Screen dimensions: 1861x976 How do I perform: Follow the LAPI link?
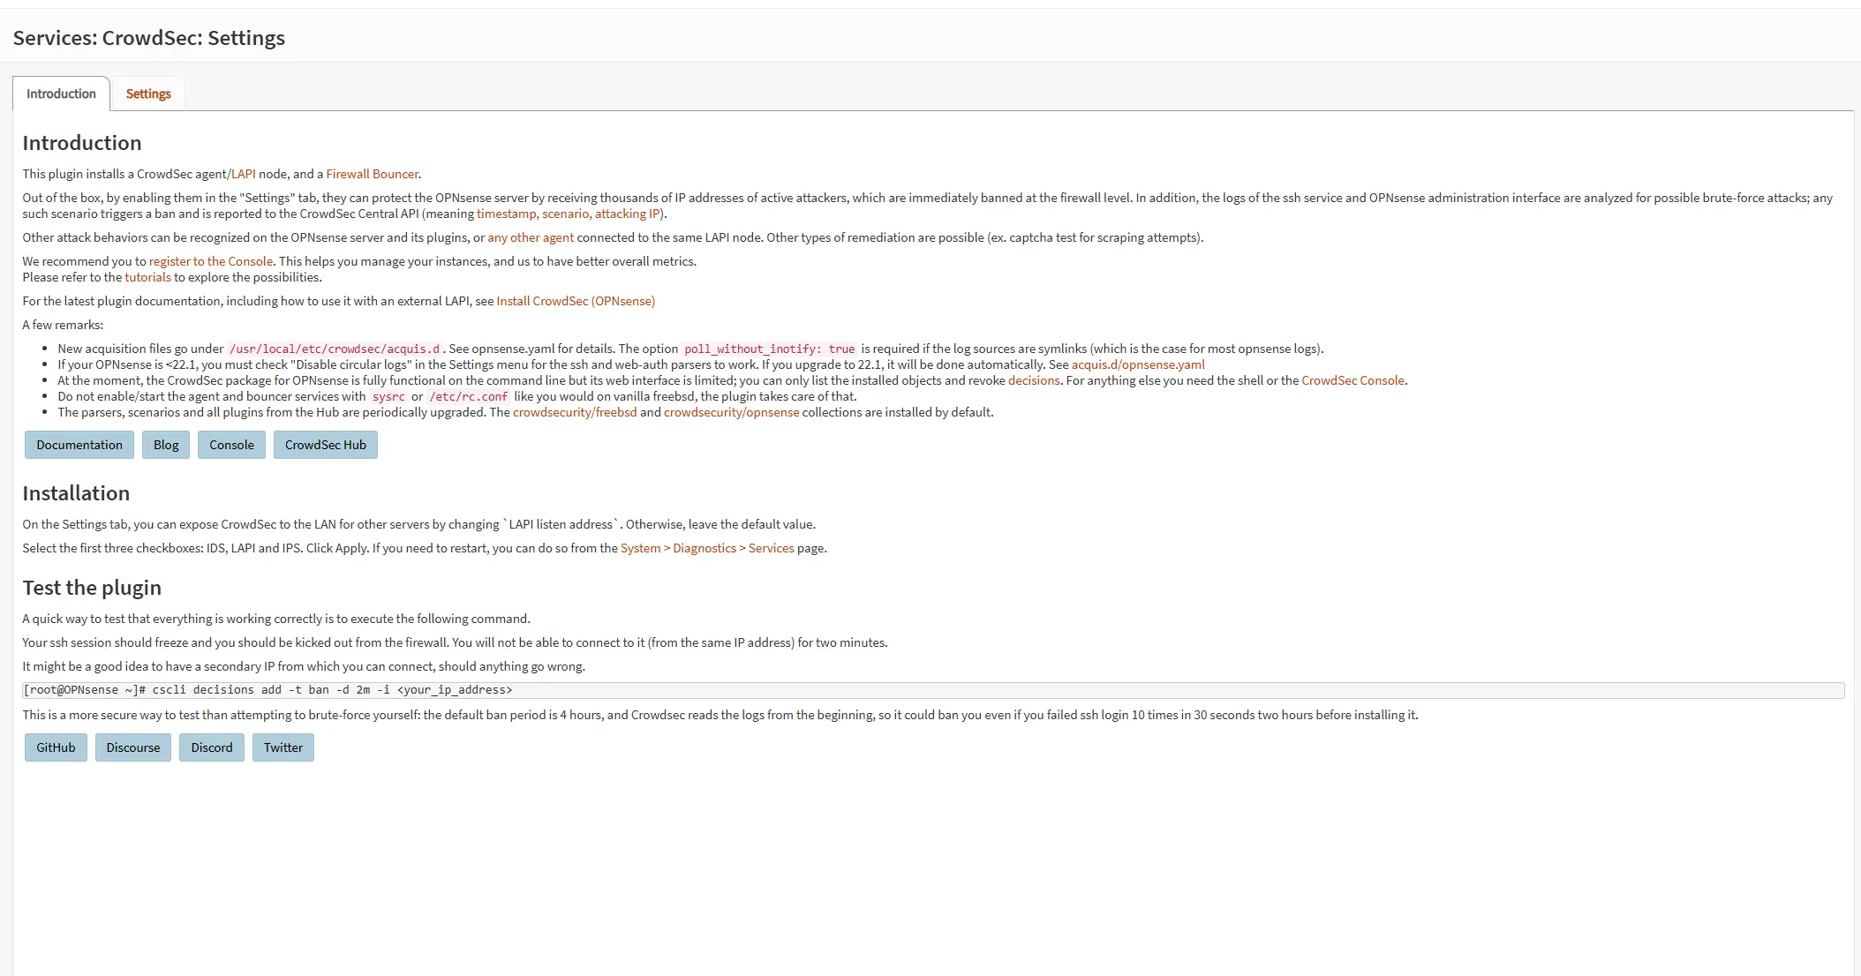(x=244, y=174)
